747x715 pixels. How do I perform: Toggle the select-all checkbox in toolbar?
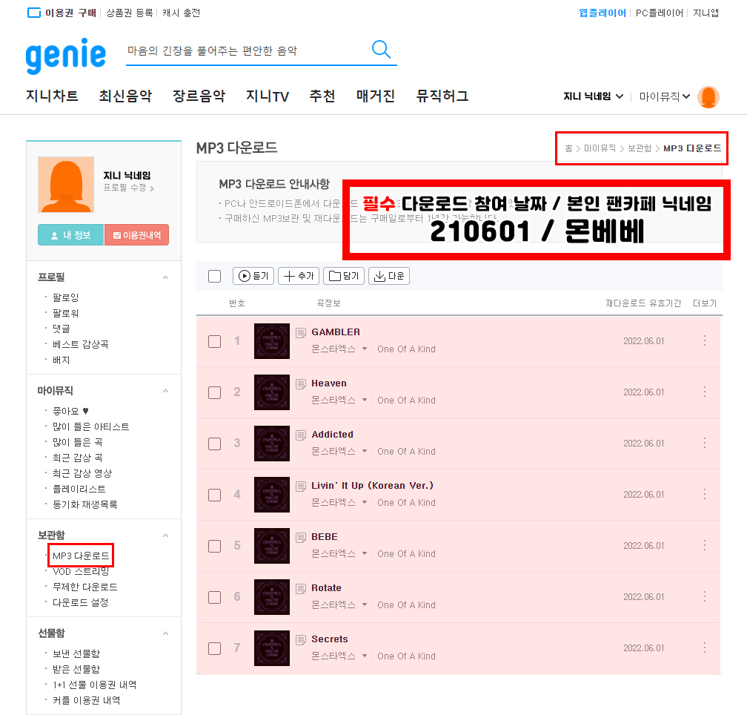coord(214,276)
